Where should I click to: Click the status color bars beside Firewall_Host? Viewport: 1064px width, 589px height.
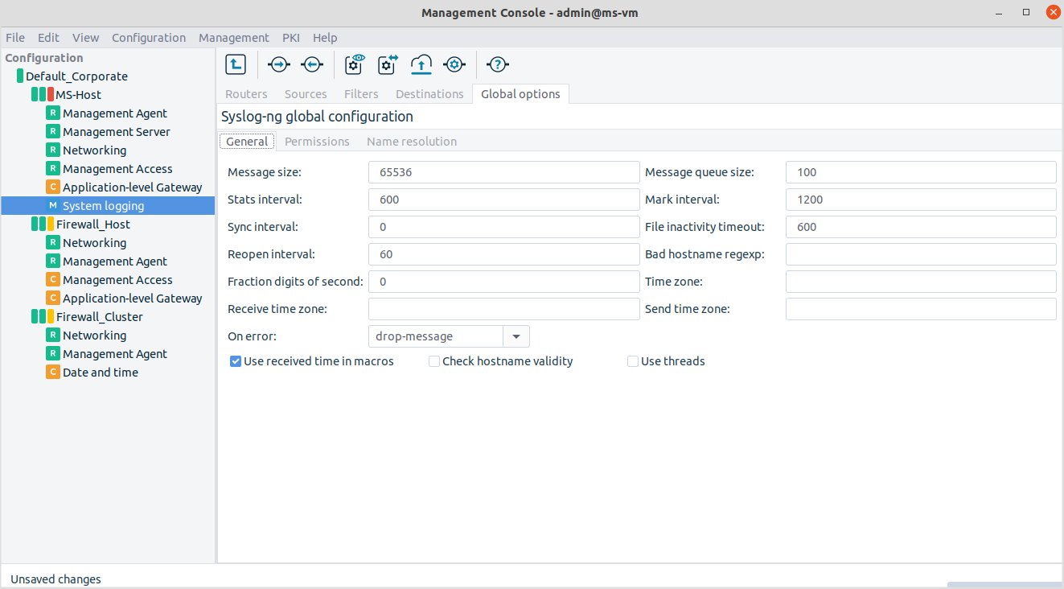[x=43, y=224]
